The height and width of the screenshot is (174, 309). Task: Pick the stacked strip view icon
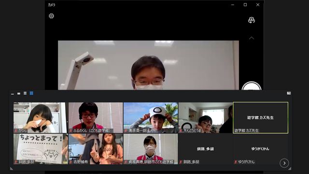[x=25, y=93]
